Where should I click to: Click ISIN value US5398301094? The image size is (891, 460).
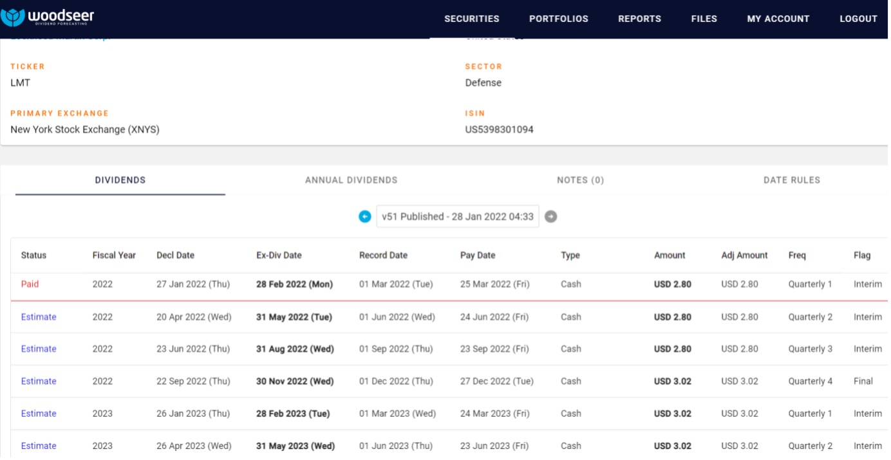point(500,130)
